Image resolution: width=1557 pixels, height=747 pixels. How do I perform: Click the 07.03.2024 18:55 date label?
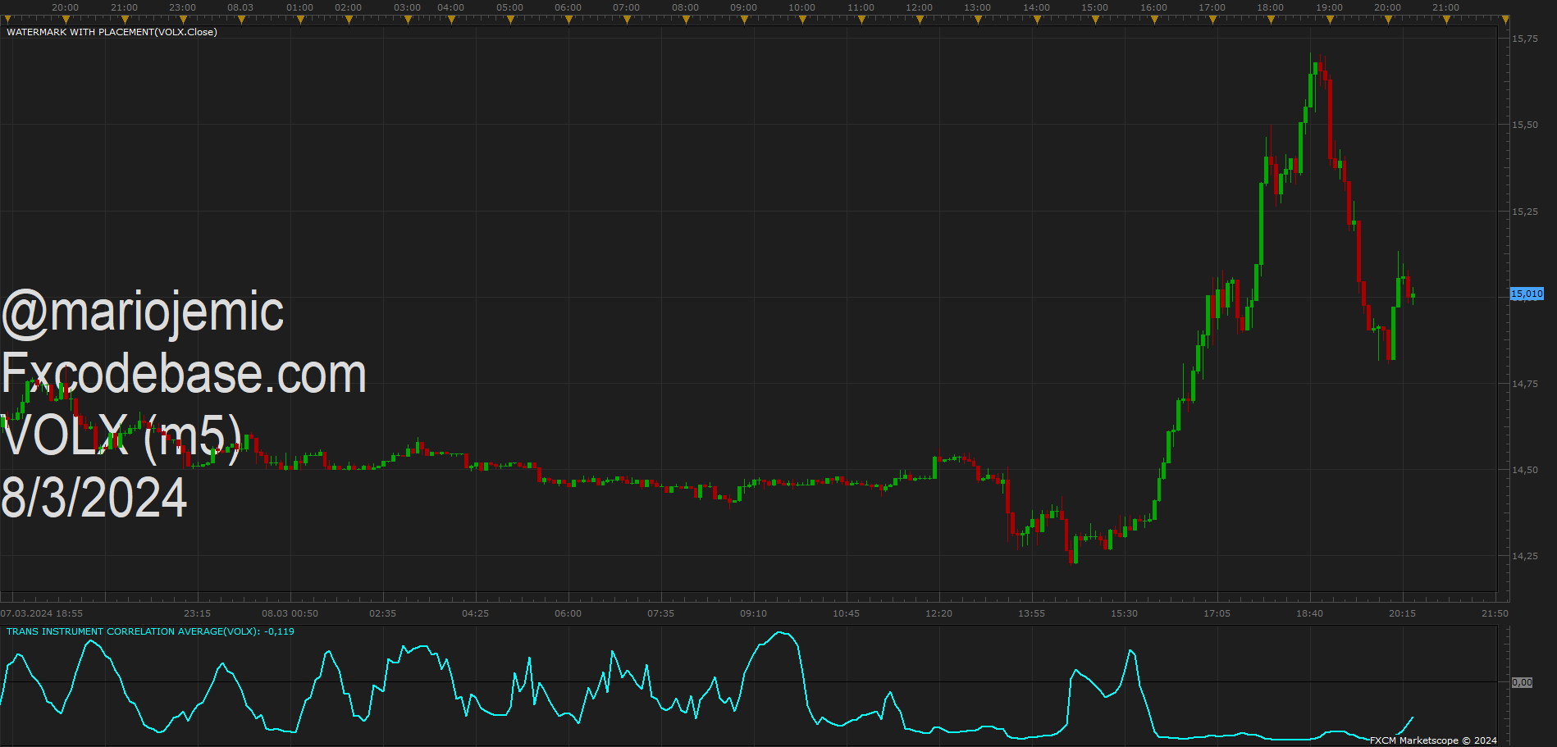(x=42, y=613)
